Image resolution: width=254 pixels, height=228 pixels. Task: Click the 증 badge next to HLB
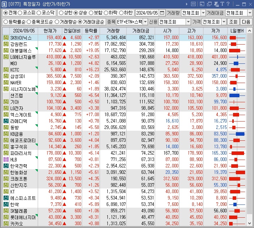(x=6, y=160)
